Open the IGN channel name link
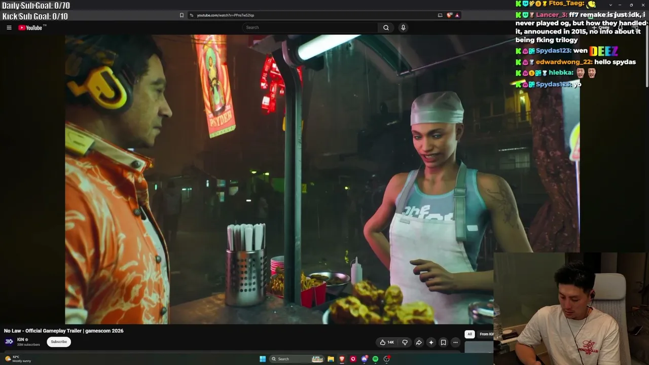This screenshot has height=365, width=649. pyautogui.click(x=20, y=340)
